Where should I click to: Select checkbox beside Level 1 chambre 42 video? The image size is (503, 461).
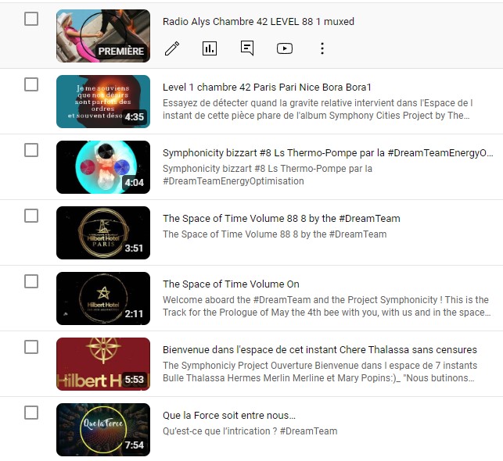pos(31,84)
